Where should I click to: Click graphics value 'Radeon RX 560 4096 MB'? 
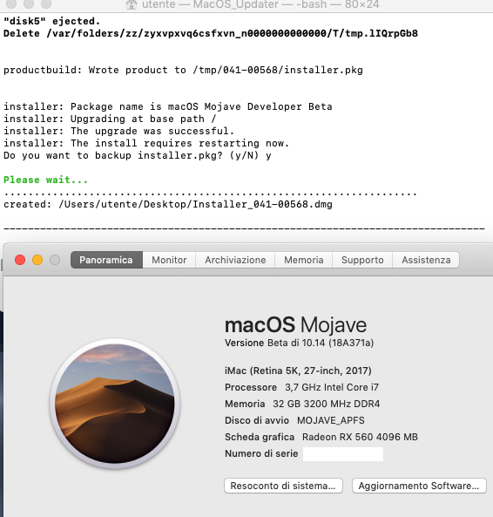coord(360,437)
